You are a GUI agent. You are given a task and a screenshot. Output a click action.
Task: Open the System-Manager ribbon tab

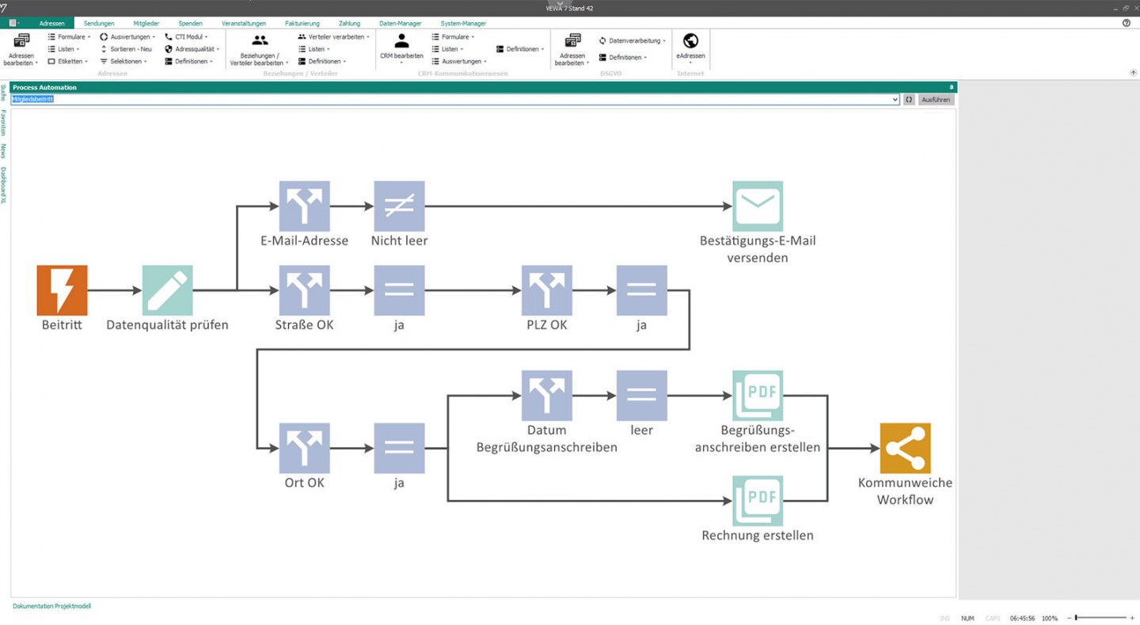(x=464, y=24)
